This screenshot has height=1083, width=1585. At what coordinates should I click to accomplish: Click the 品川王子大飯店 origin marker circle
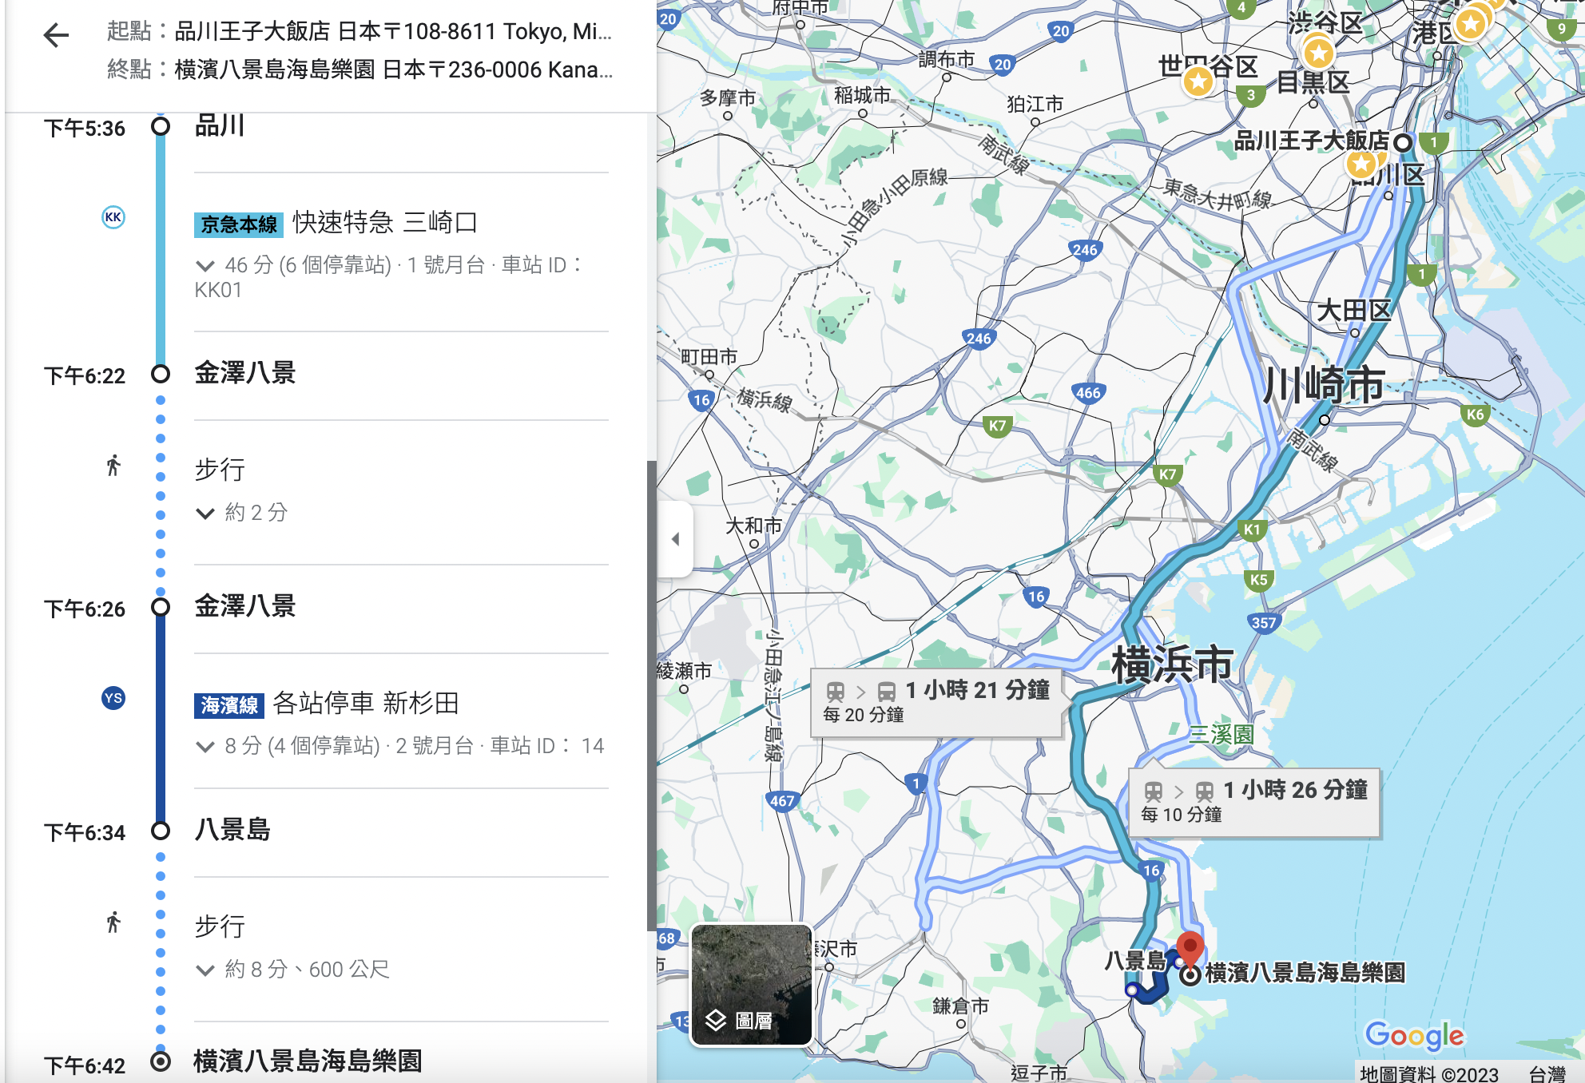[1403, 143]
